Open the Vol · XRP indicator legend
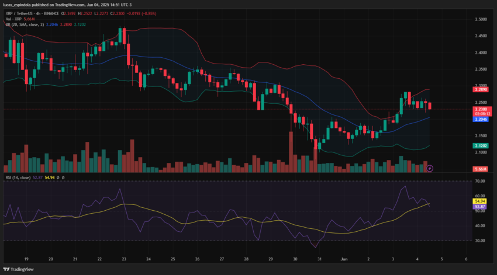497x275 pixels. pos(13,19)
